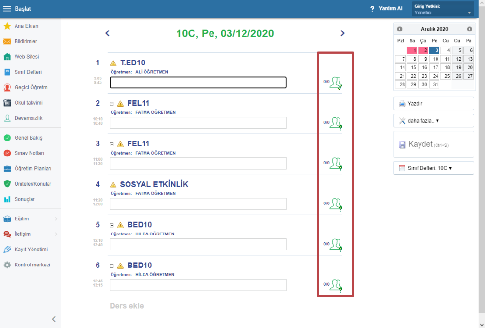Image resolution: width=485 pixels, height=328 pixels.
Task: Click attendance icon for lesson 1 T.ED10
Action: (x=336, y=83)
